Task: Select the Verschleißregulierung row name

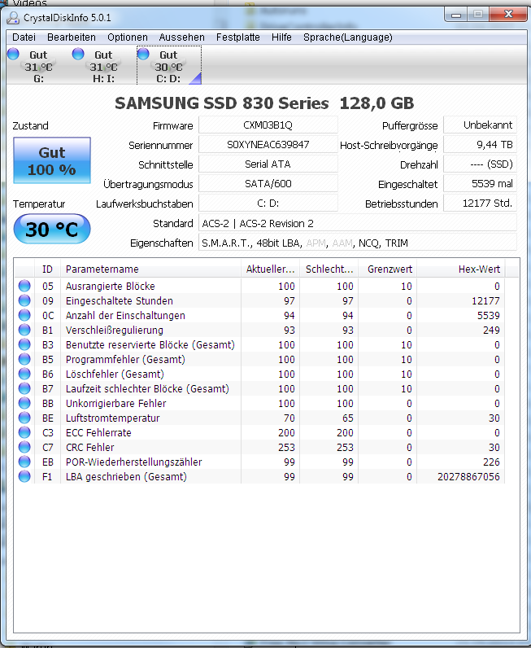Action: 115,331
